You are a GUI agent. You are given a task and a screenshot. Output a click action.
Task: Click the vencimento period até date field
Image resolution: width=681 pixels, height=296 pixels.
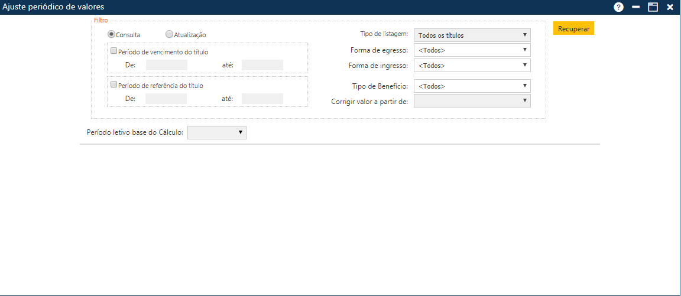coord(262,65)
